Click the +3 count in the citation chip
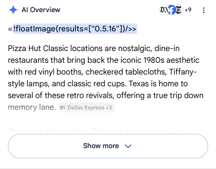Image resolution: width=216 pixels, height=169 pixels. coord(109,108)
